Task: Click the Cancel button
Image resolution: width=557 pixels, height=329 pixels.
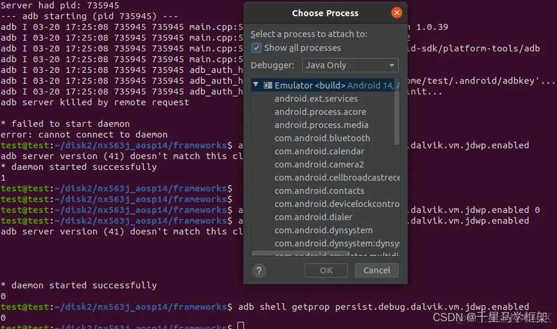Action: click(377, 270)
